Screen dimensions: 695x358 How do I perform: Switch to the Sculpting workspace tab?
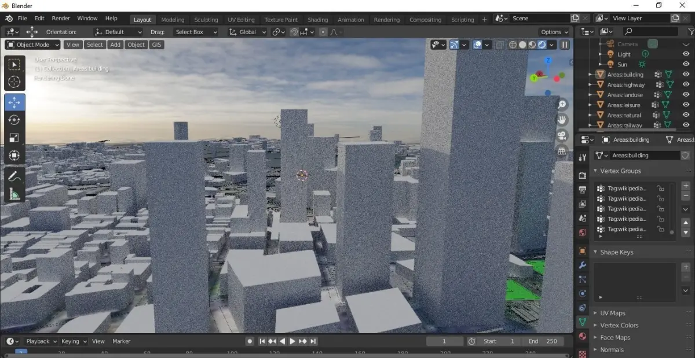click(206, 20)
